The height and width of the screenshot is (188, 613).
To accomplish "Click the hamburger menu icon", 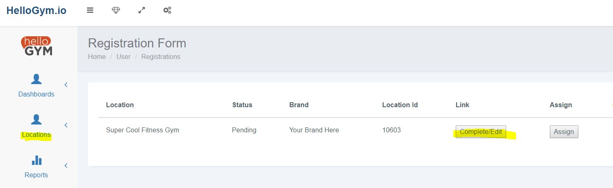I will point(90,11).
